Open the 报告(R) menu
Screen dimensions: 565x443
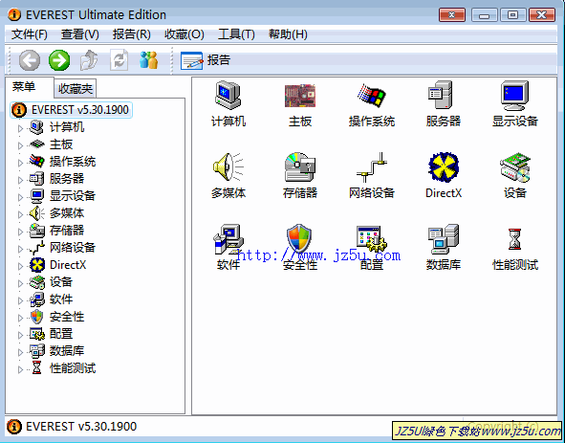[x=132, y=34]
